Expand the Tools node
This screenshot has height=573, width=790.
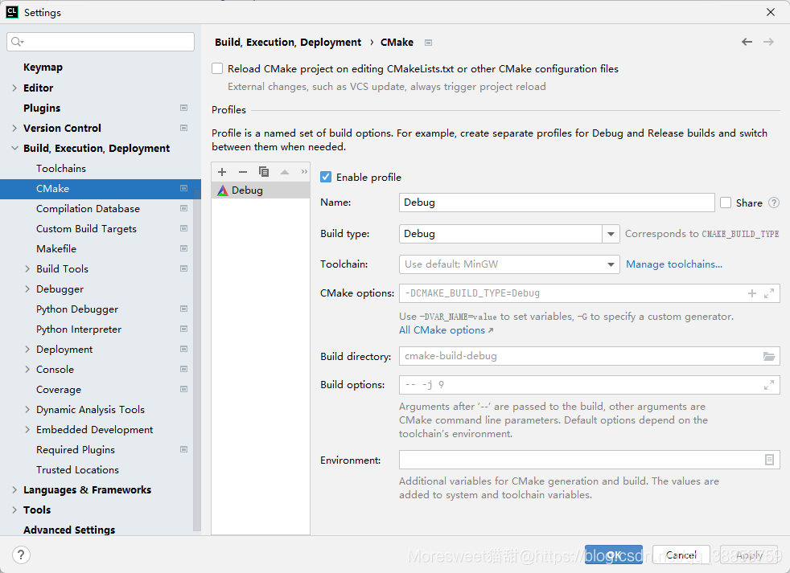(x=14, y=510)
